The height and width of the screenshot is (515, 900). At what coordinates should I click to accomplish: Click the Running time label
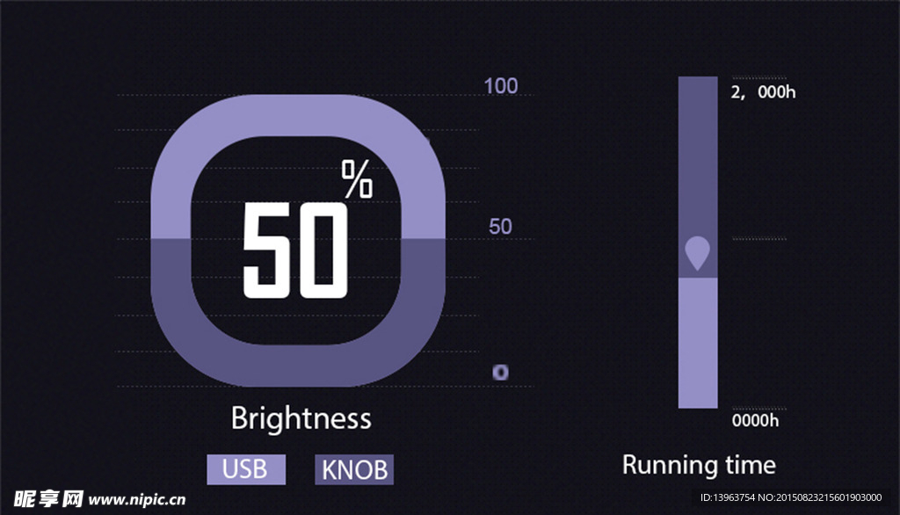point(699,465)
